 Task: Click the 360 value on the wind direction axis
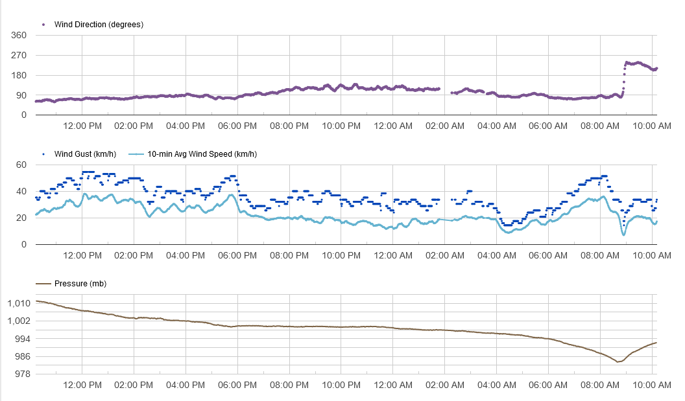[x=19, y=36]
